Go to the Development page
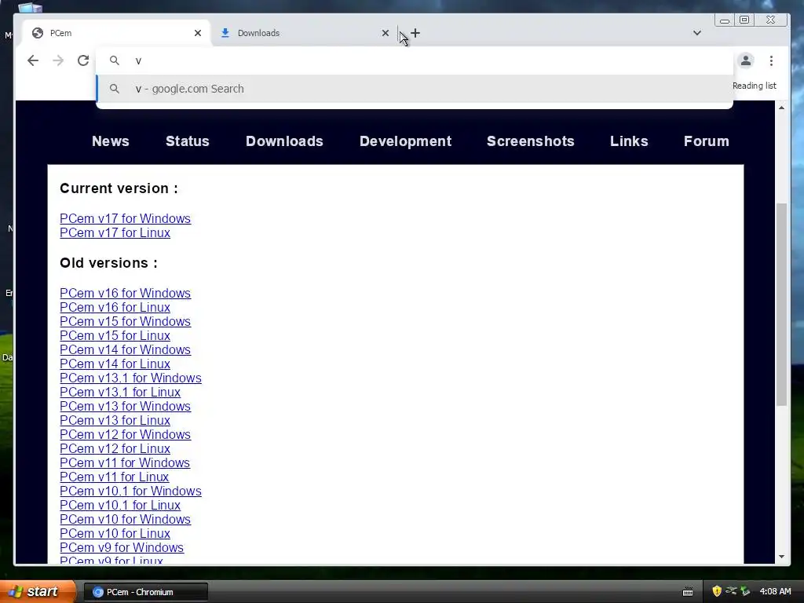This screenshot has width=804, height=603. tap(406, 141)
